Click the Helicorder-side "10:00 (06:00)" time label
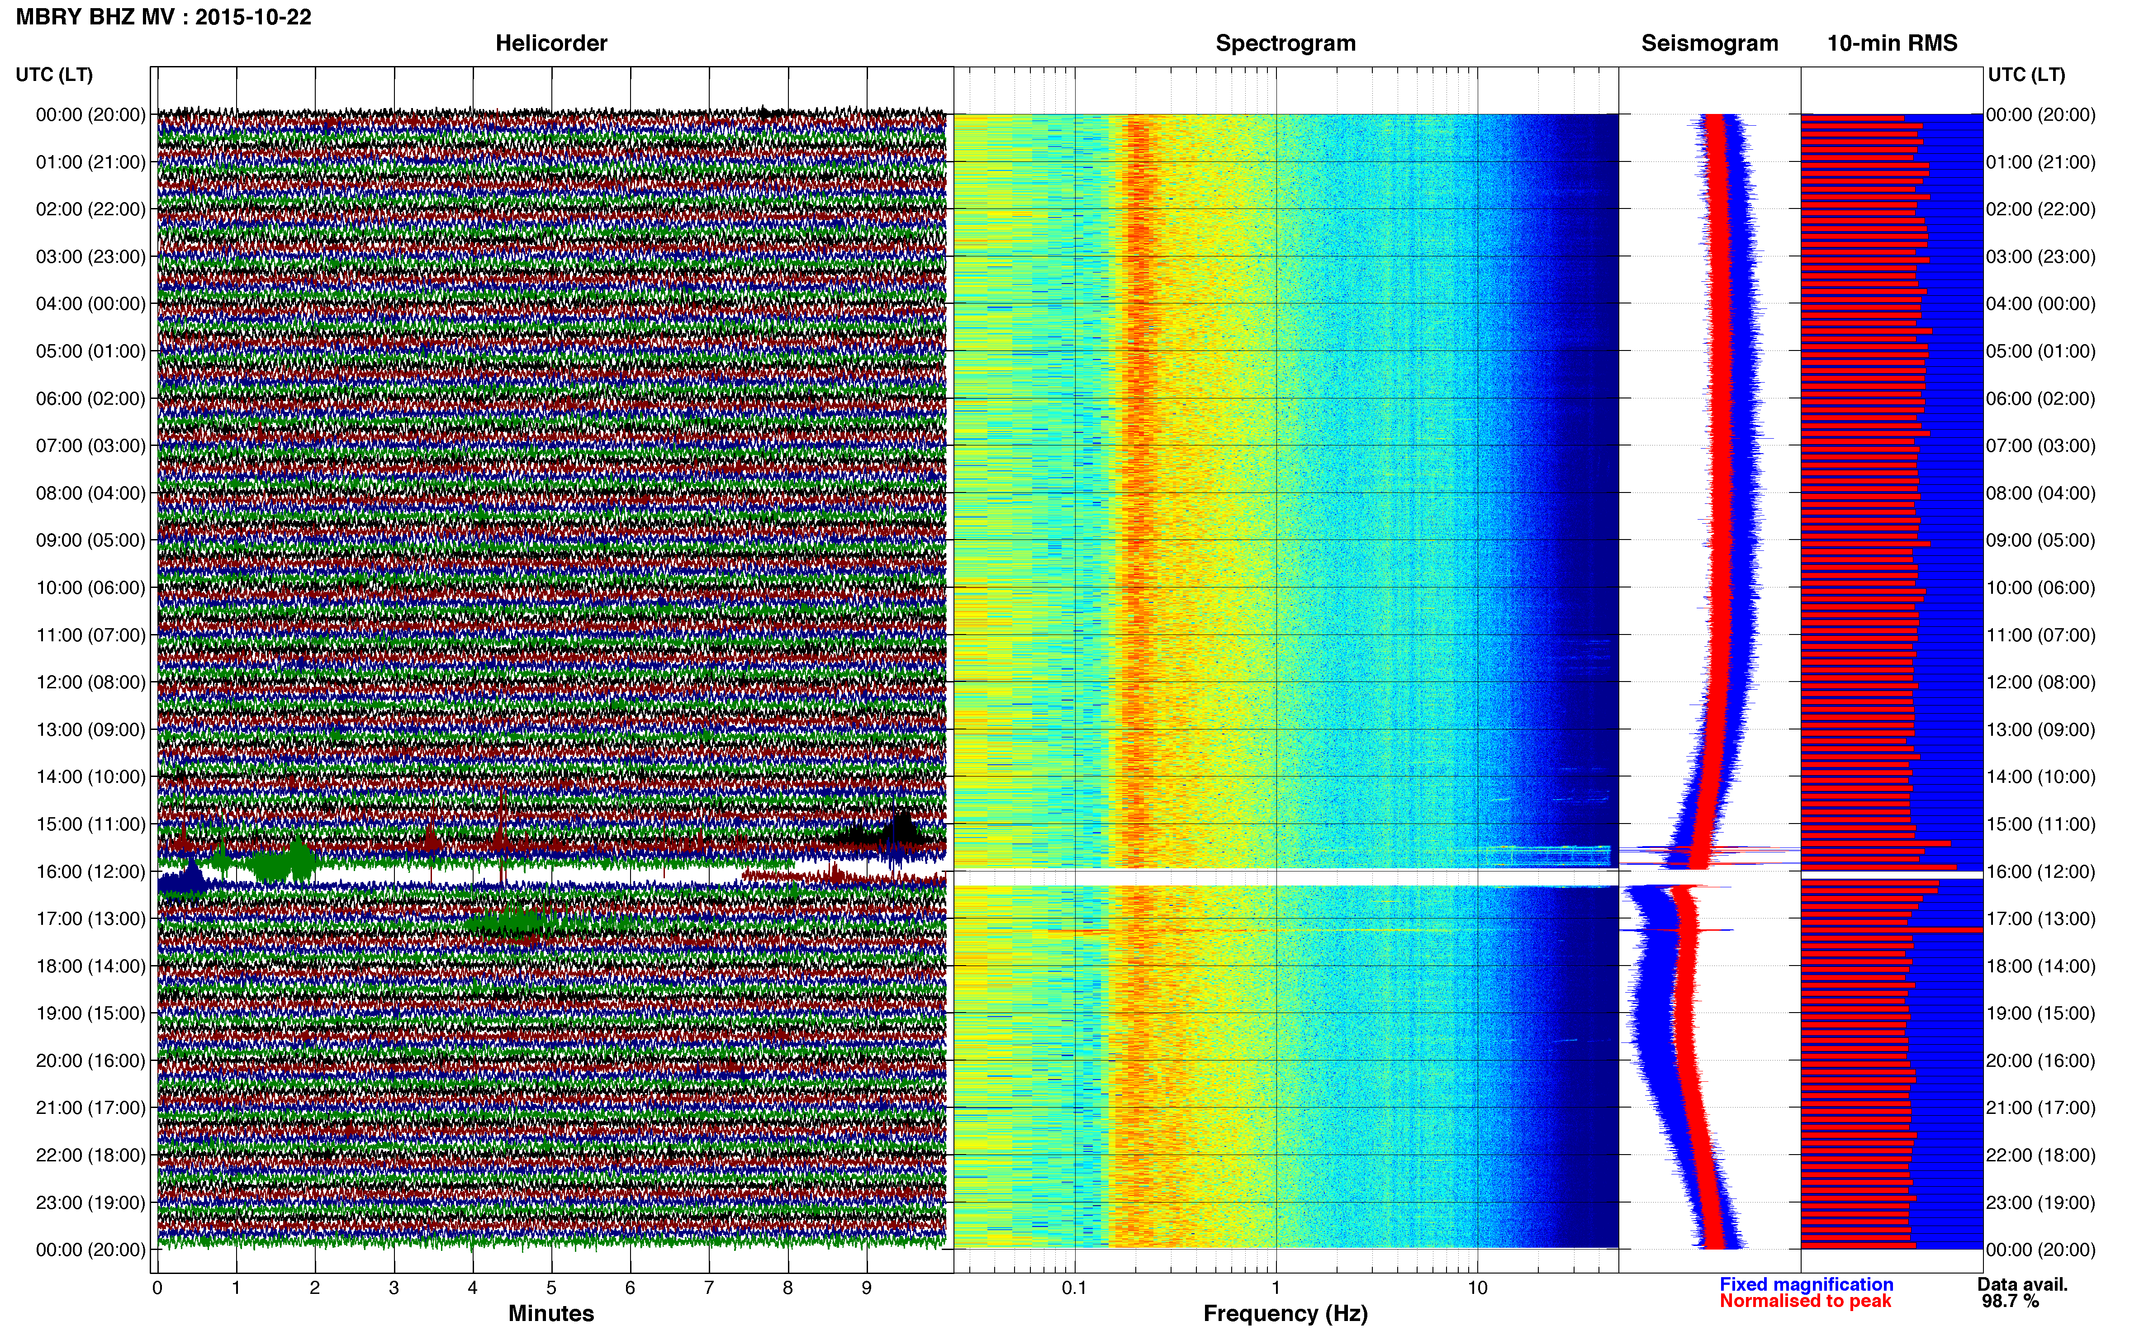Viewport: 2144px width, 1340px height. (90, 587)
